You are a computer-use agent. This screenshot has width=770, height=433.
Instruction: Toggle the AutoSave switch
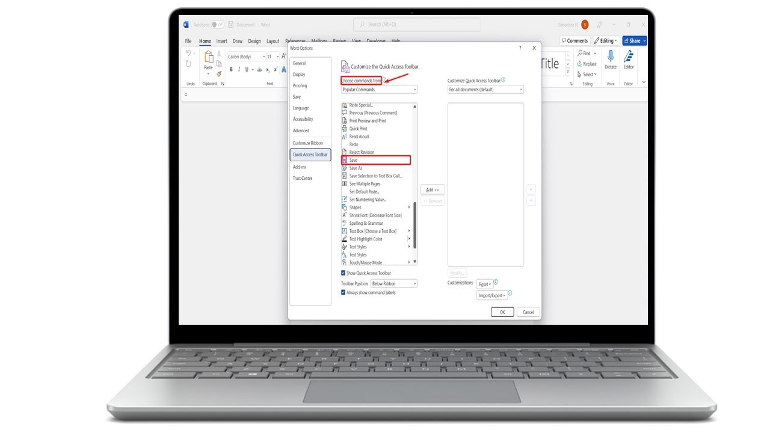[x=217, y=25]
